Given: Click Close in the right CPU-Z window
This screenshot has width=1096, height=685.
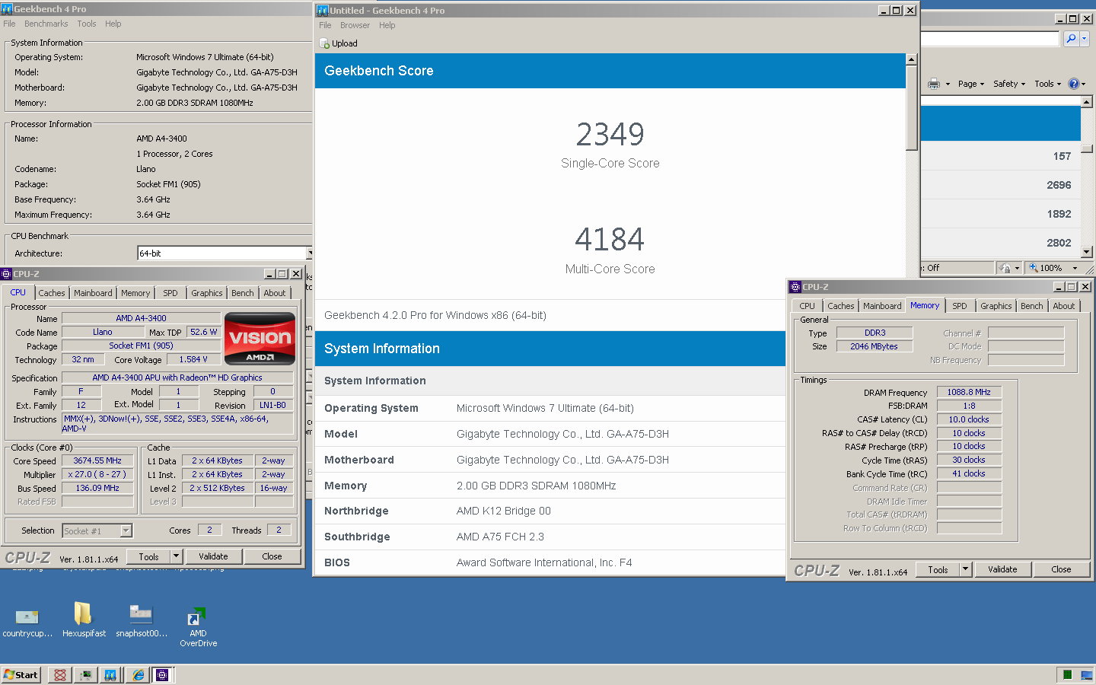Looking at the screenshot, I should click(1061, 569).
